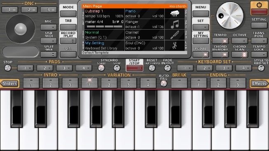269x151 pixels.
Task: Select Variation 2 button
Action: click(109, 83)
